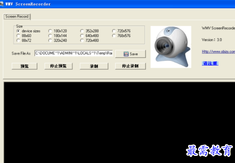Click the black preview display area

[x=119, y=122]
